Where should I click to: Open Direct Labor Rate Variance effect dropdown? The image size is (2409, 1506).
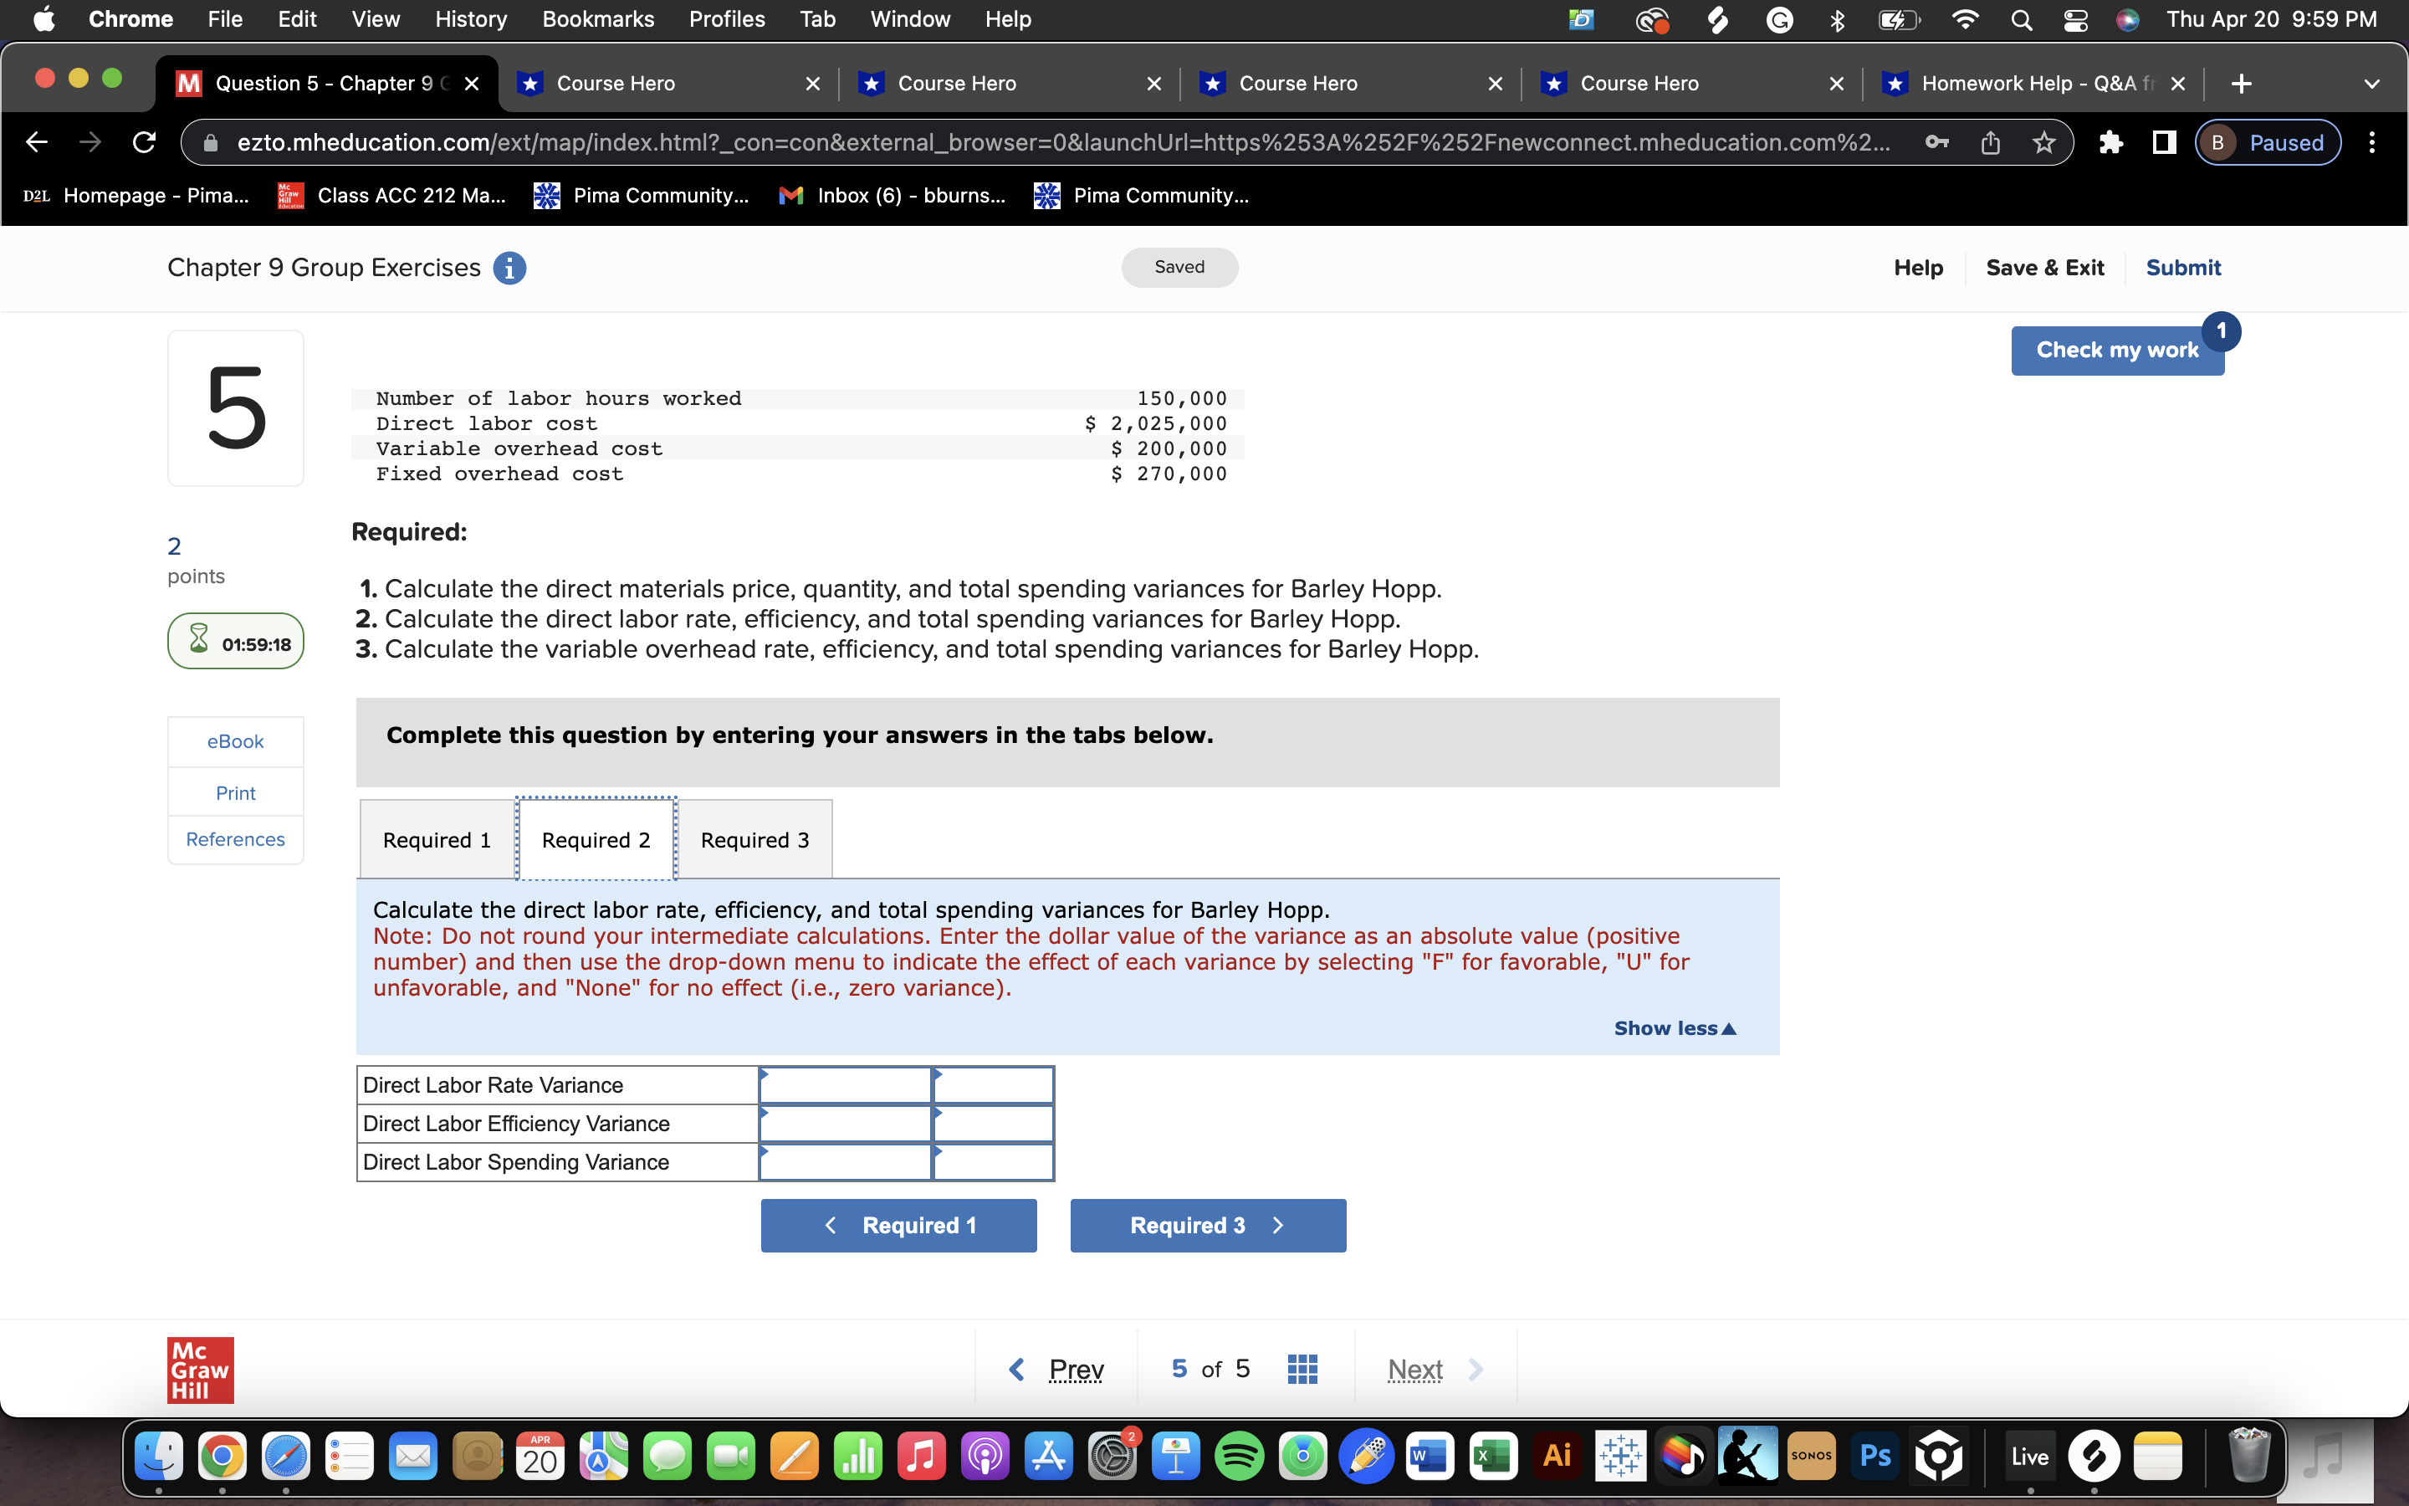tap(993, 1086)
